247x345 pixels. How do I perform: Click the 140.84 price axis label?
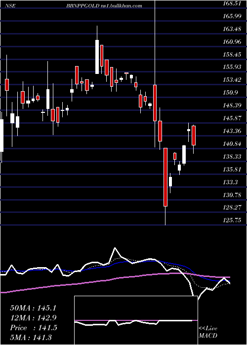[232, 144]
